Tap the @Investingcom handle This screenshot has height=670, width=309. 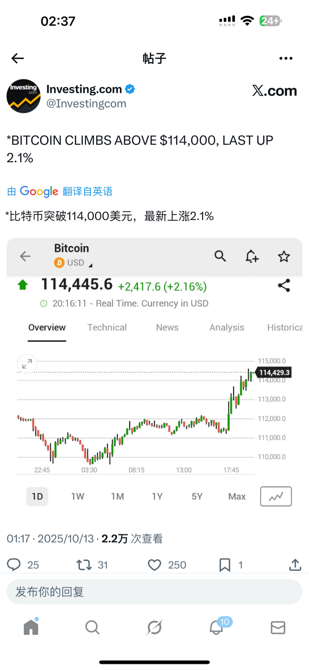point(86,104)
